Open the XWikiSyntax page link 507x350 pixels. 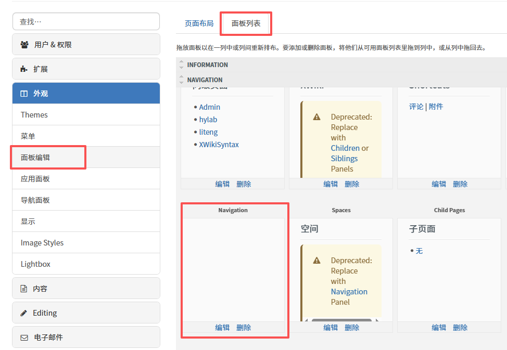click(219, 145)
